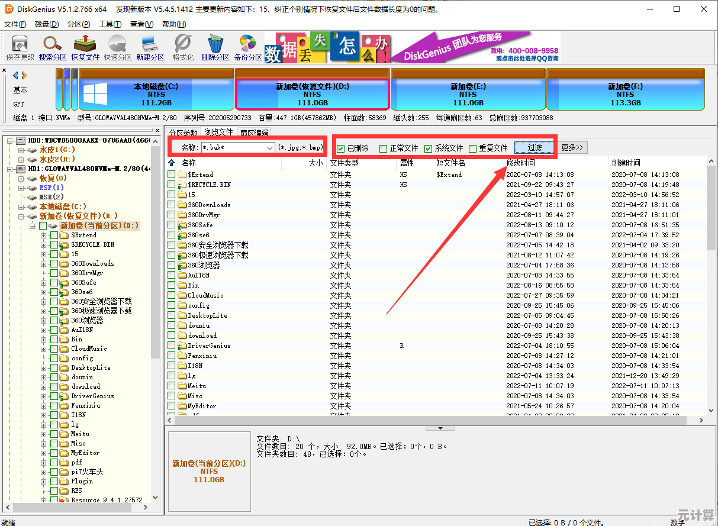Expand the 360Downloads folder in tree
718x526 pixels.
pyautogui.click(x=44, y=263)
